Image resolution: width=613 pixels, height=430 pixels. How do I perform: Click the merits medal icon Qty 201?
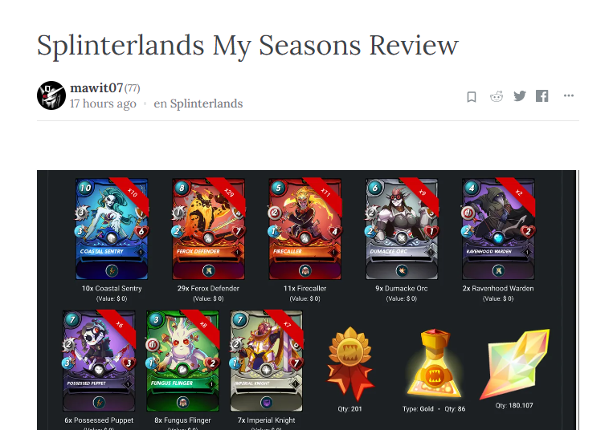(x=350, y=363)
